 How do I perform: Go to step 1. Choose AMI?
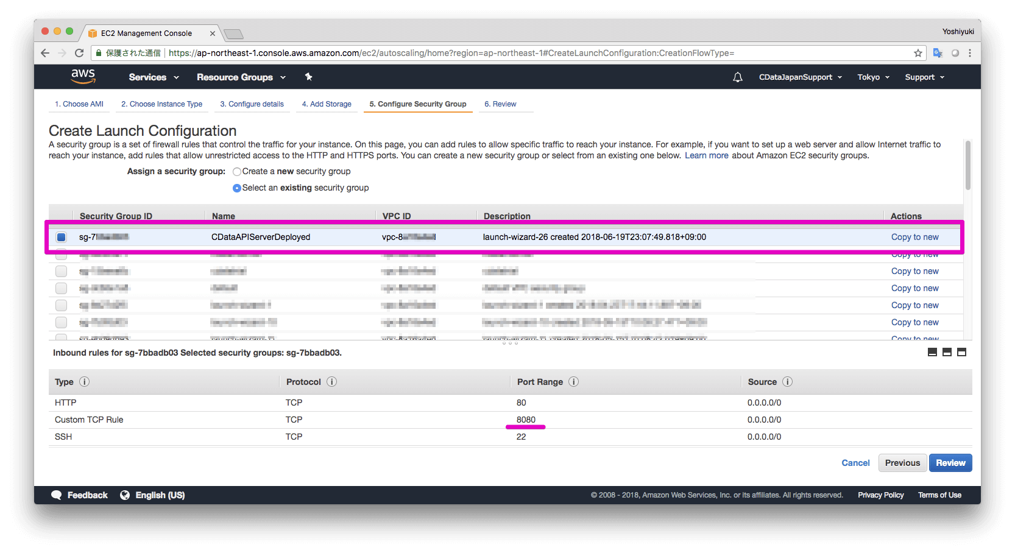point(79,104)
